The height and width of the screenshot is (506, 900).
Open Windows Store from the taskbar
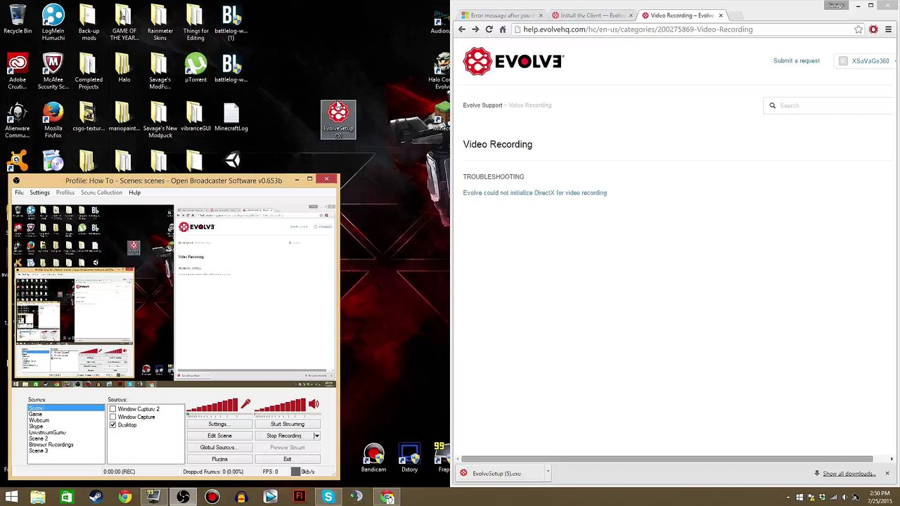(x=66, y=498)
